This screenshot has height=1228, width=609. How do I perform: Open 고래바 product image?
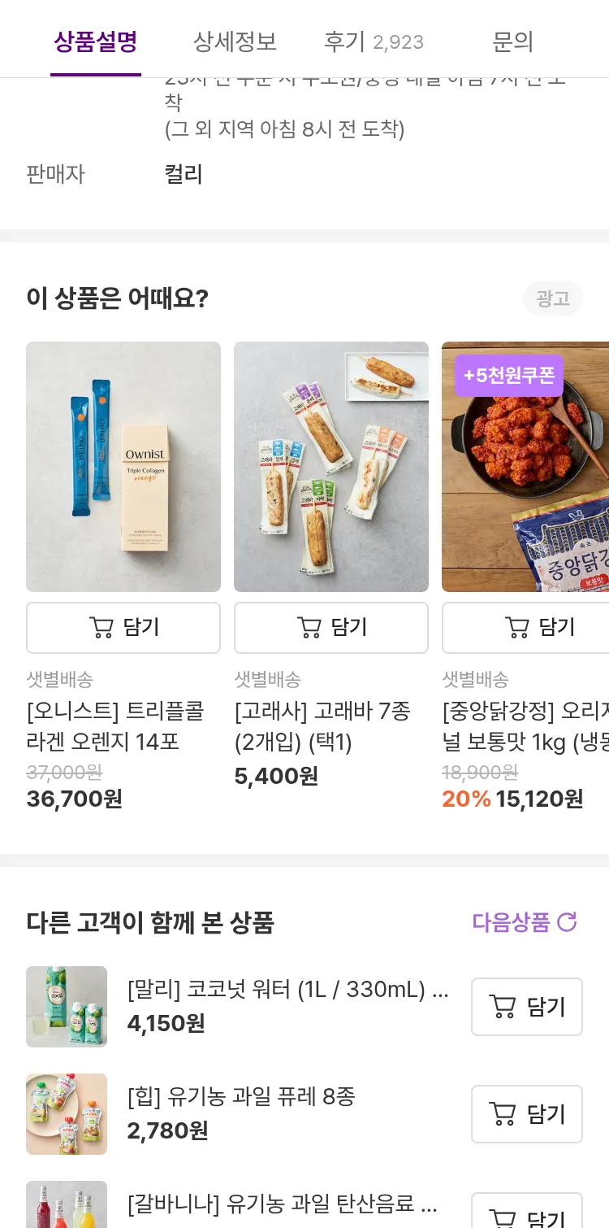331,467
